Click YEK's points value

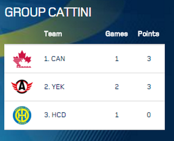[x=149, y=87]
